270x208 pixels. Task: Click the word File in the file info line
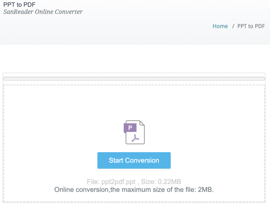point(93,182)
